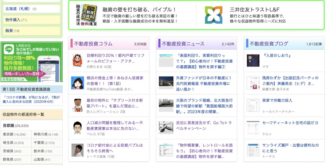
Task: Click the 防人レボリューション author avatar
Action: click(78, 105)
